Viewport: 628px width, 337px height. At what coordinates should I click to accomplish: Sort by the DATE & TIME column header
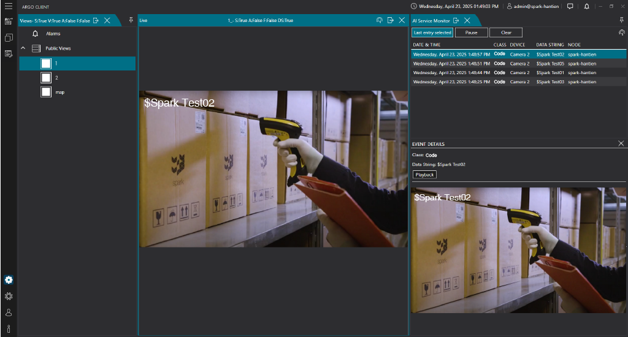point(426,45)
